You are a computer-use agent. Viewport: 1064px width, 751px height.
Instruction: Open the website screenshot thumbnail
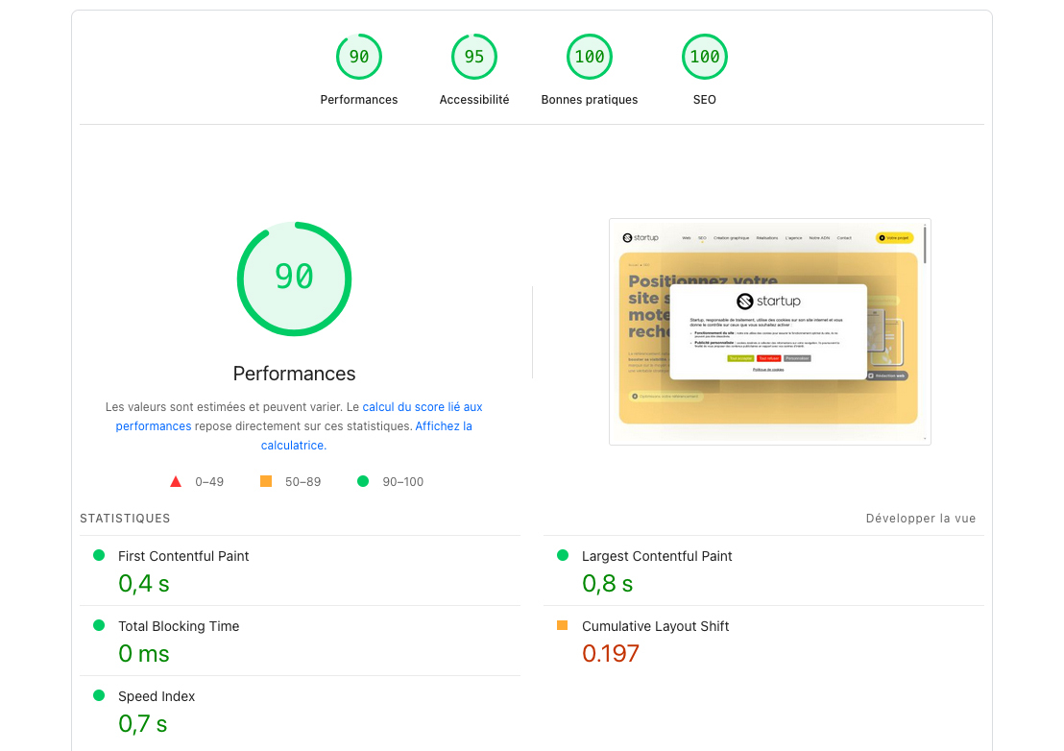pos(769,331)
